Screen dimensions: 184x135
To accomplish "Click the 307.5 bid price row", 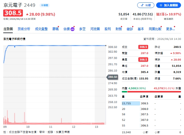I will pyautogui.click(x=135, y=114).
